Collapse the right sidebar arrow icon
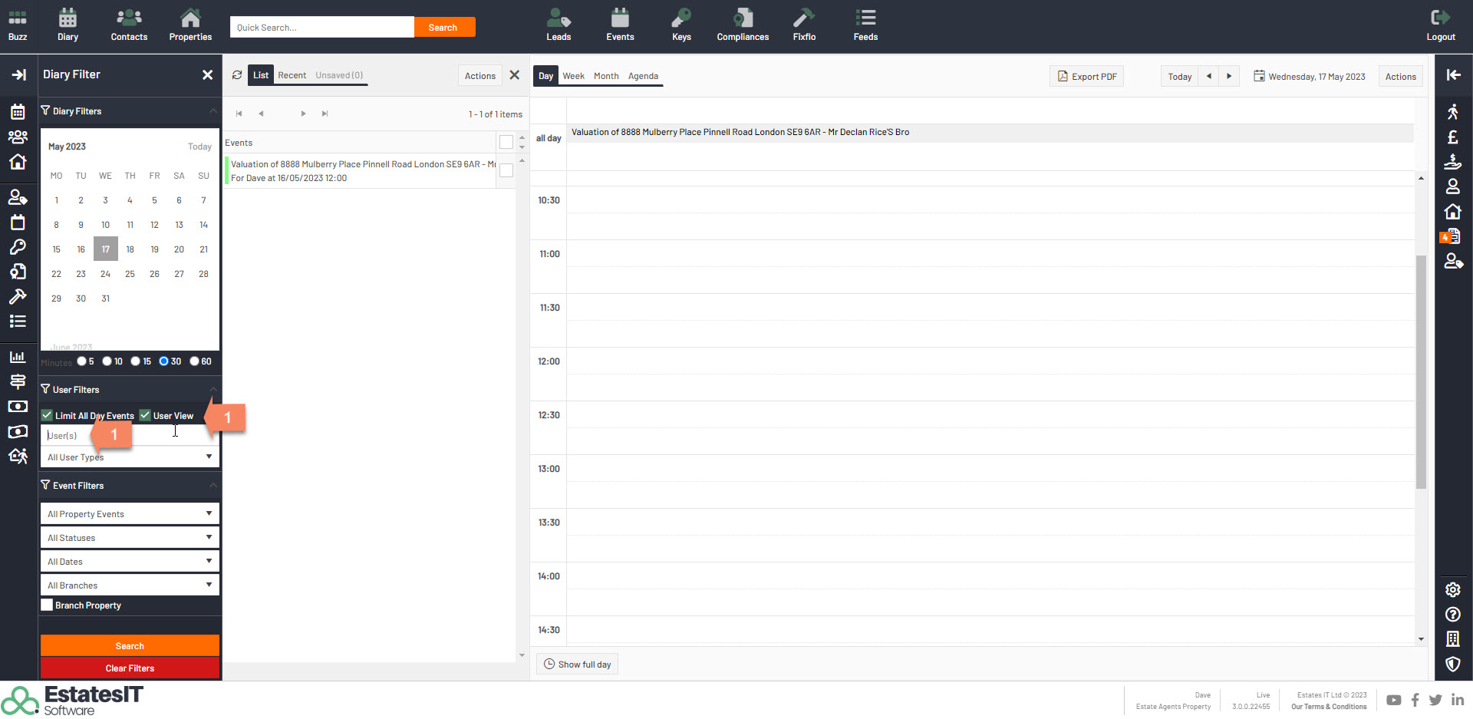This screenshot has height=719, width=1473. click(x=1453, y=74)
